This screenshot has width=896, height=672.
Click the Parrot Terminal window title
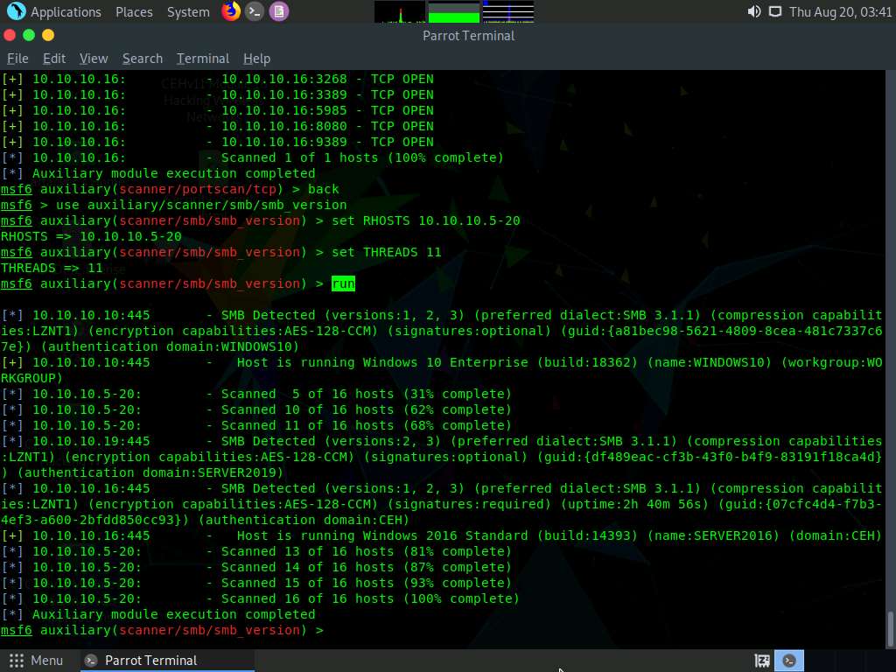[469, 36]
